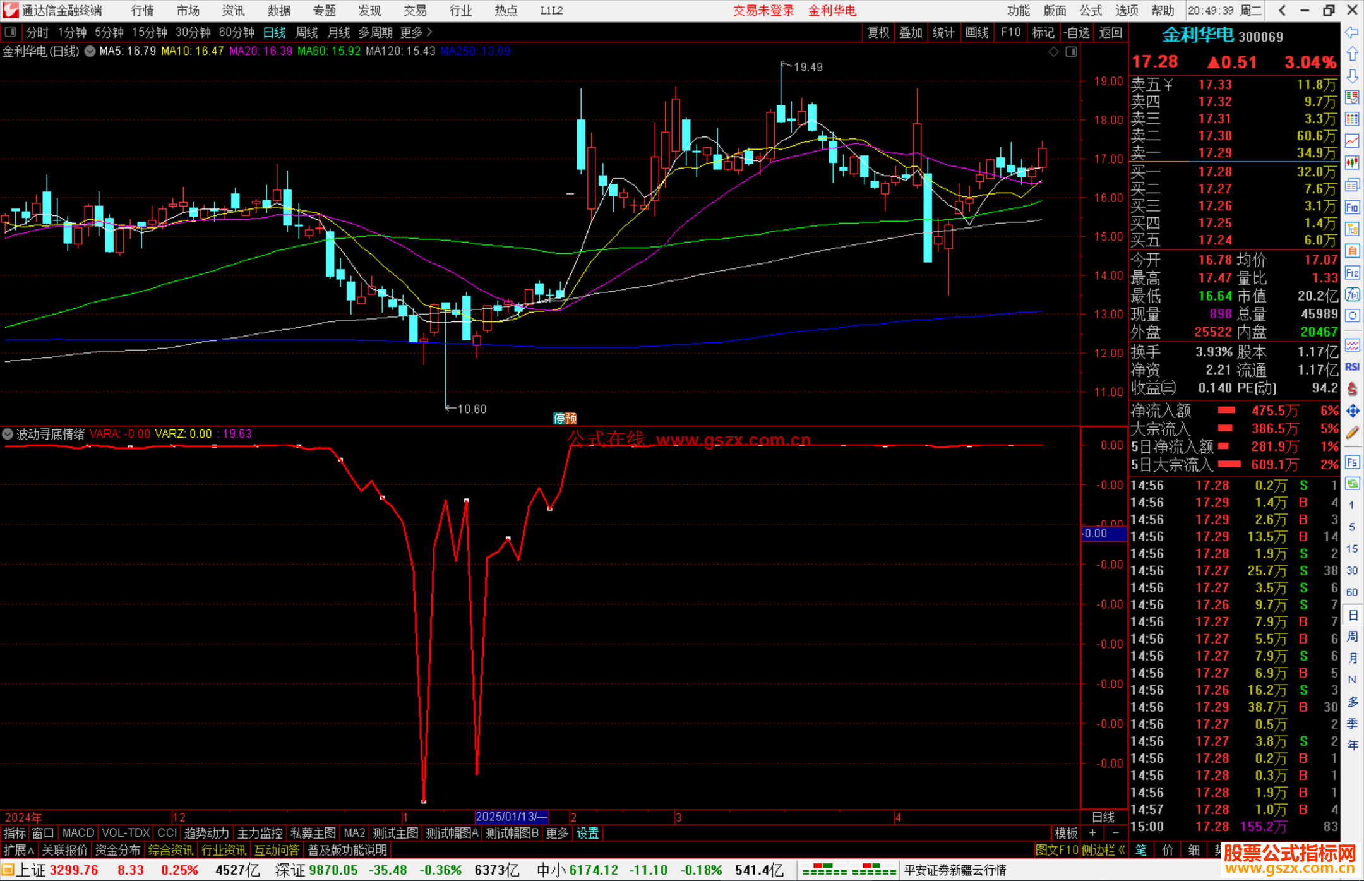
Task: Open the quote list with checkmark icon
Action: [x=1352, y=97]
